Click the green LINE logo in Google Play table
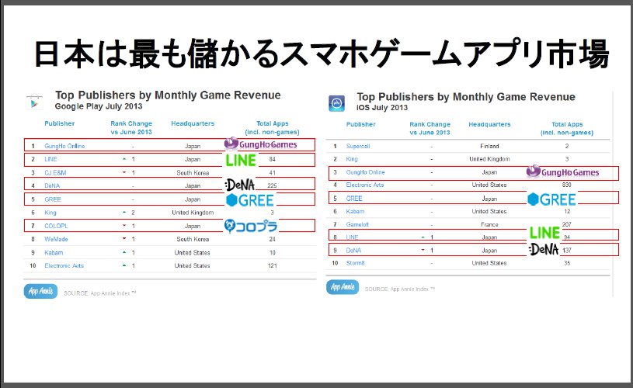This screenshot has height=388, width=633. (x=241, y=160)
